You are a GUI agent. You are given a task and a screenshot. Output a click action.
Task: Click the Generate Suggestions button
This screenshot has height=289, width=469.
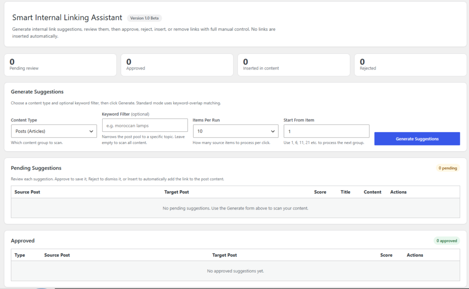click(x=417, y=139)
